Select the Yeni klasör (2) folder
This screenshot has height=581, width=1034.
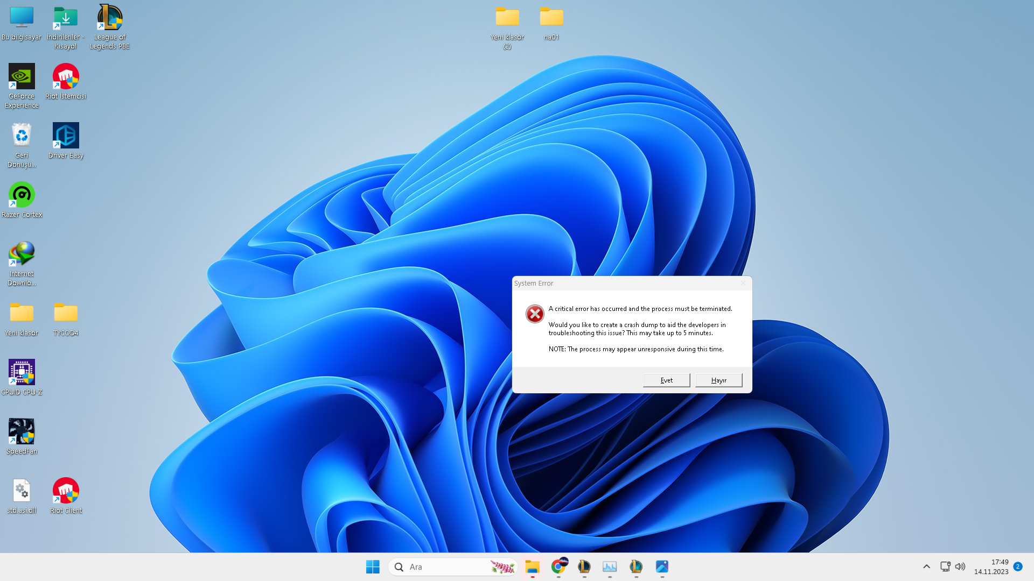(x=507, y=28)
